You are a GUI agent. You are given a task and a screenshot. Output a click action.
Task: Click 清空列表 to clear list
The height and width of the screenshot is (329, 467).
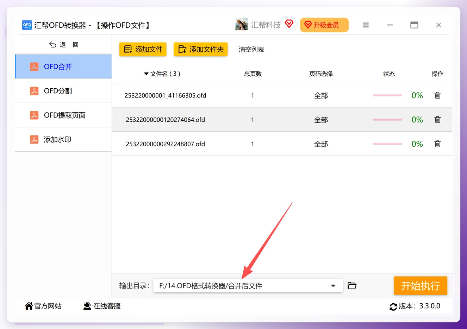click(251, 50)
